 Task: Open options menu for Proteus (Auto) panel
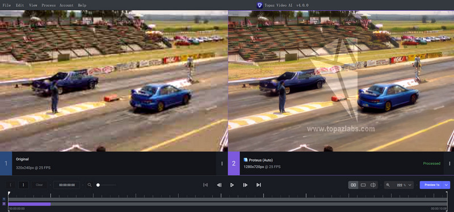tap(449, 163)
